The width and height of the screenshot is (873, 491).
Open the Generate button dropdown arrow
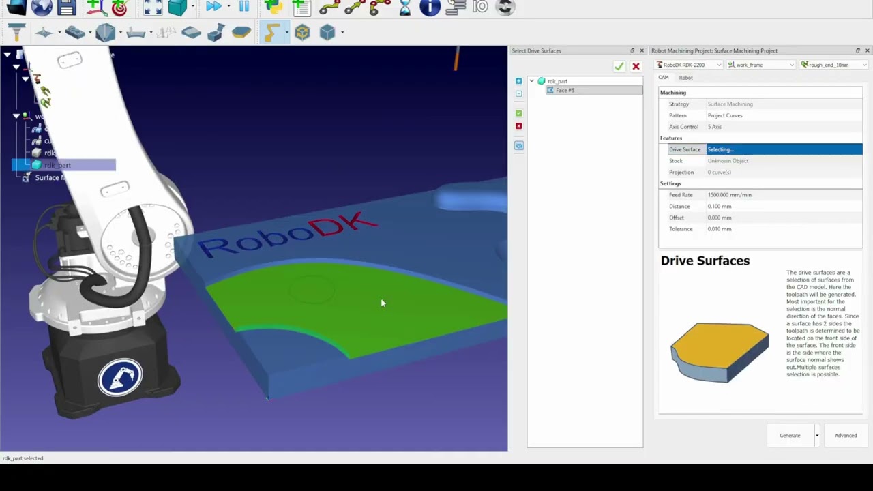(816, 436)
